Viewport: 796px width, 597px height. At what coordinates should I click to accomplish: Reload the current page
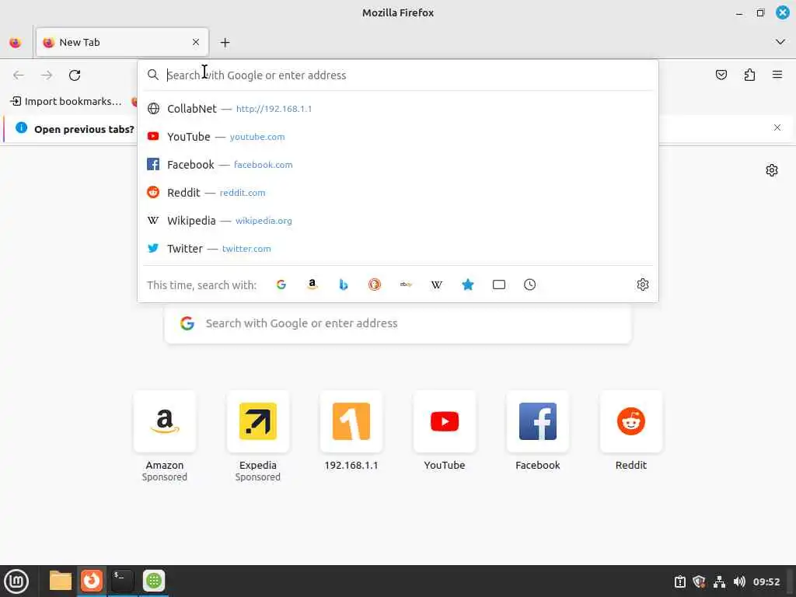point(75,75)
